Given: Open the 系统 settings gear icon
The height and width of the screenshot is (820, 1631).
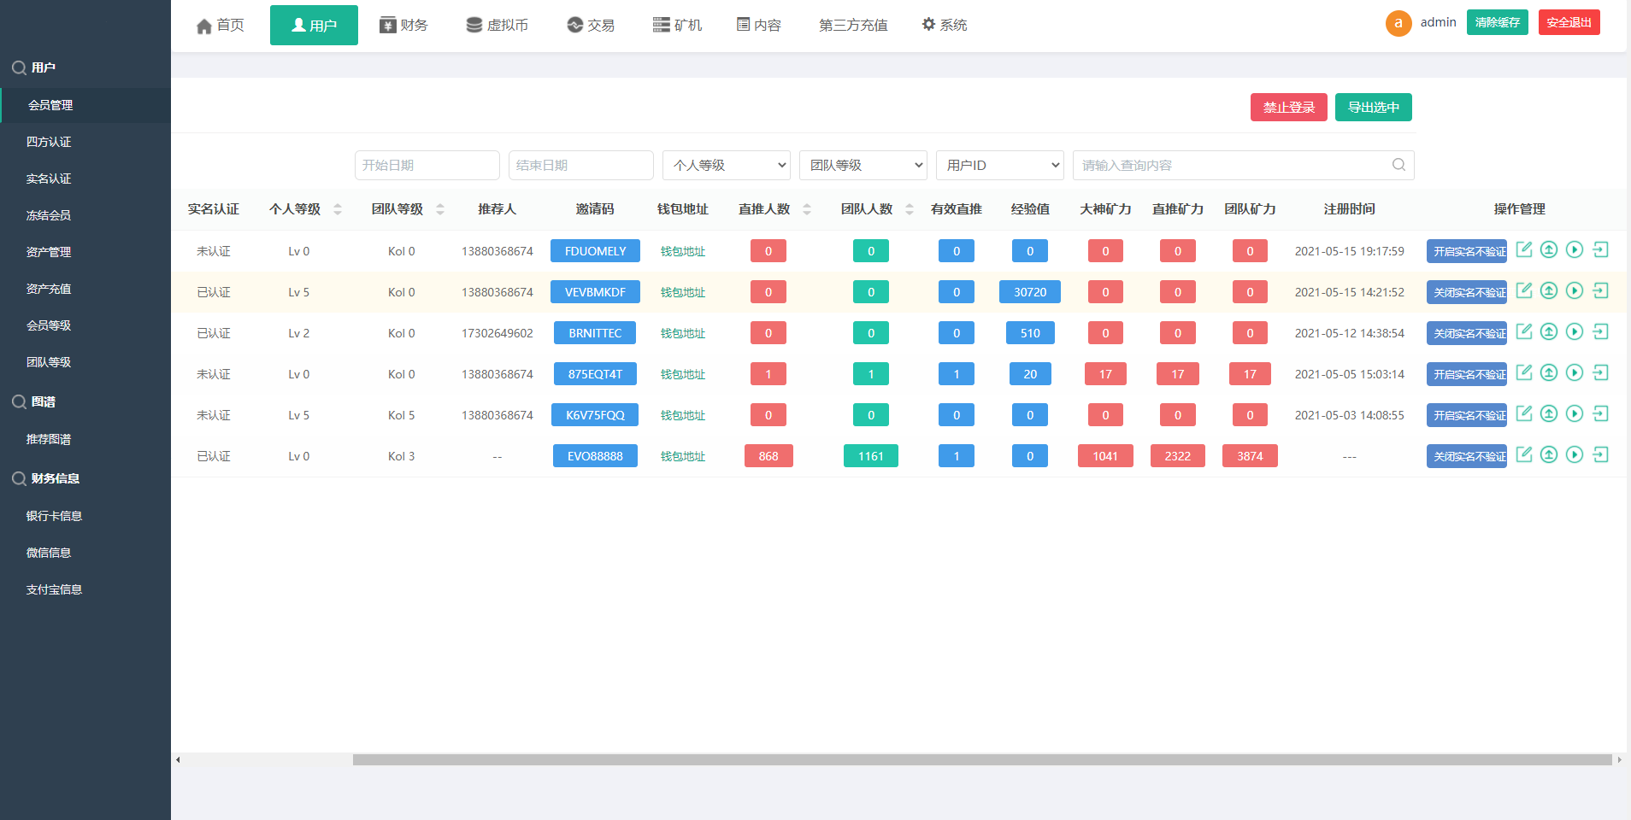Looking at the screenshot, I should coord(928,24).
